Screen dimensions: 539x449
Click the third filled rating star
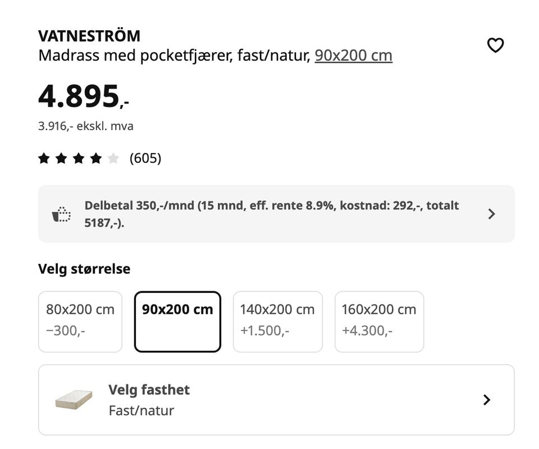[x=79, y=158]
